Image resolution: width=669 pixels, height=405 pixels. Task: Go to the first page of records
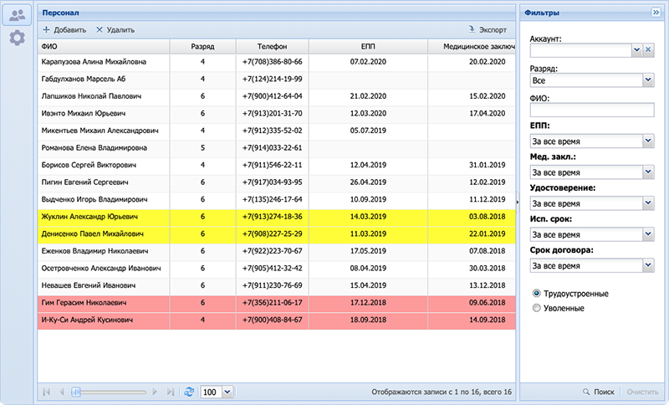[x=46, y=392]
